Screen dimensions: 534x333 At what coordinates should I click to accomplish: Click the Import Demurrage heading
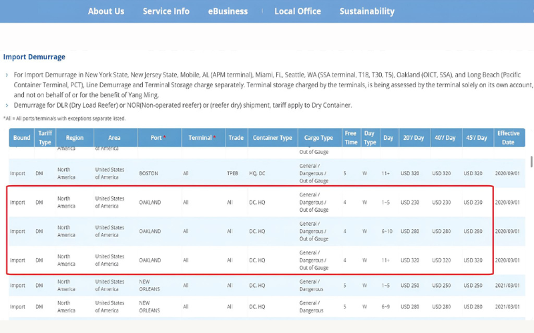(x=34, y=57)
